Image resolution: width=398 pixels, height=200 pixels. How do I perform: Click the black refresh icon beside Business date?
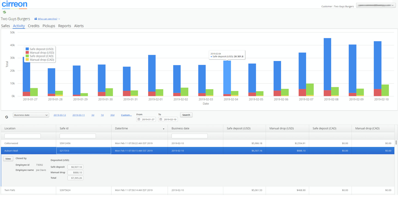(x=7, y=117)
